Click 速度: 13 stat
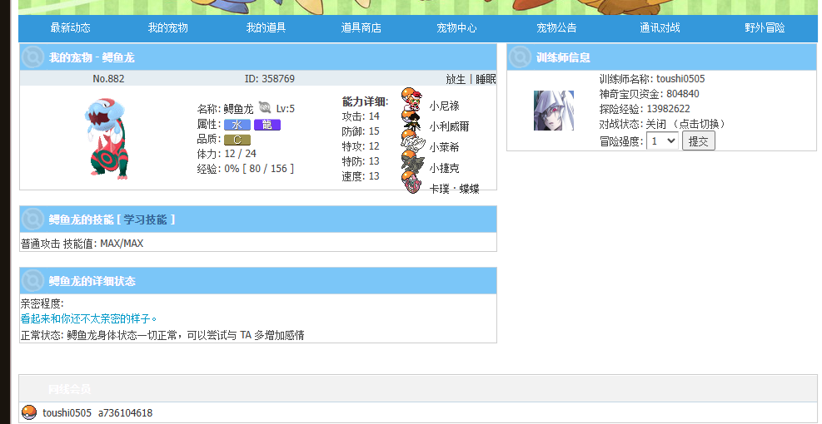 point(361,176)
